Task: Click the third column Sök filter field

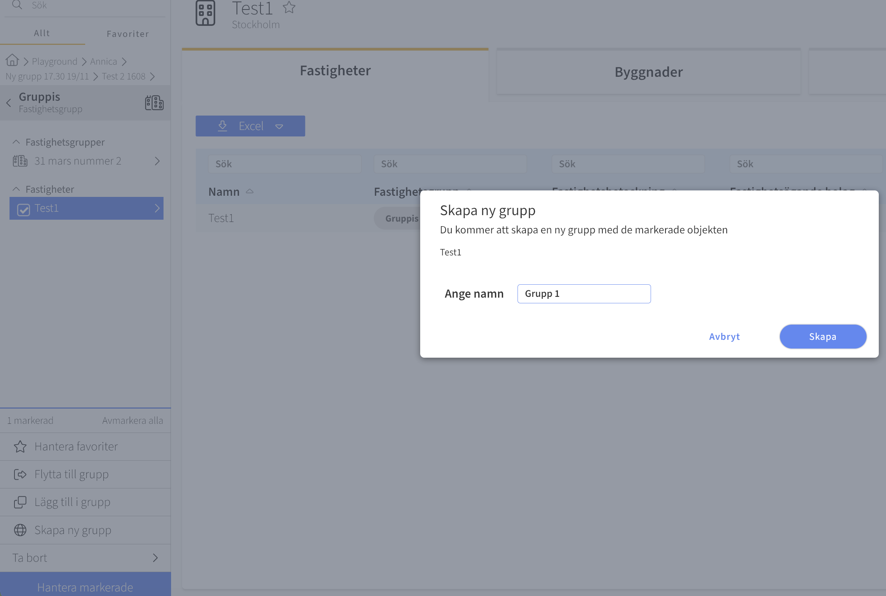Action: pyautogui.click(x=628, y=164)
